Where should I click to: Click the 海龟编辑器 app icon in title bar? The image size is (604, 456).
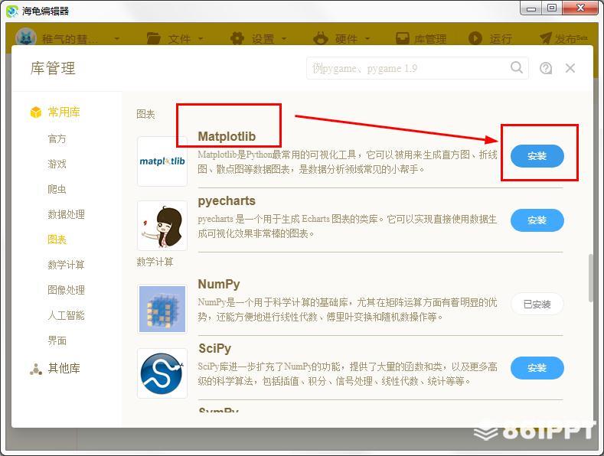click(x=12, y=11)
